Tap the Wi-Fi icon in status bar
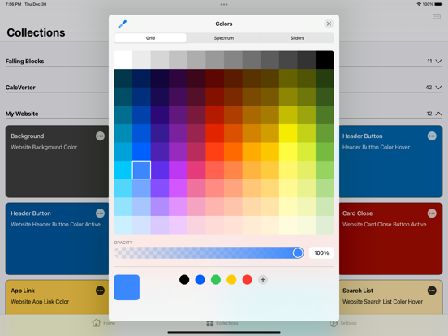Screen dimensions: 448x336 [419, 4]
